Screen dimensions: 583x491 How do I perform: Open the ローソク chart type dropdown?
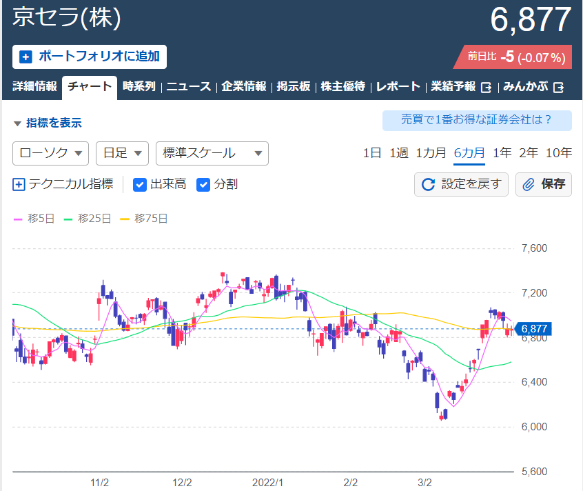50,153
